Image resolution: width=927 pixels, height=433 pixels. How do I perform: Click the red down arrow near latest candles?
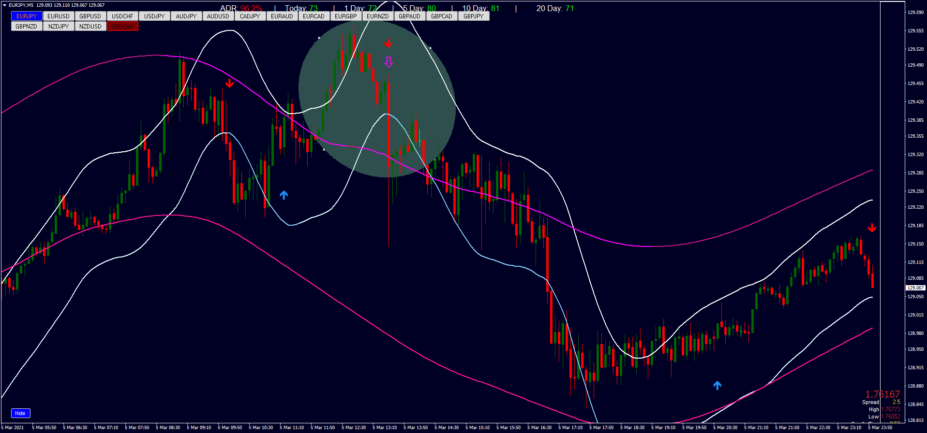(872, 228)
